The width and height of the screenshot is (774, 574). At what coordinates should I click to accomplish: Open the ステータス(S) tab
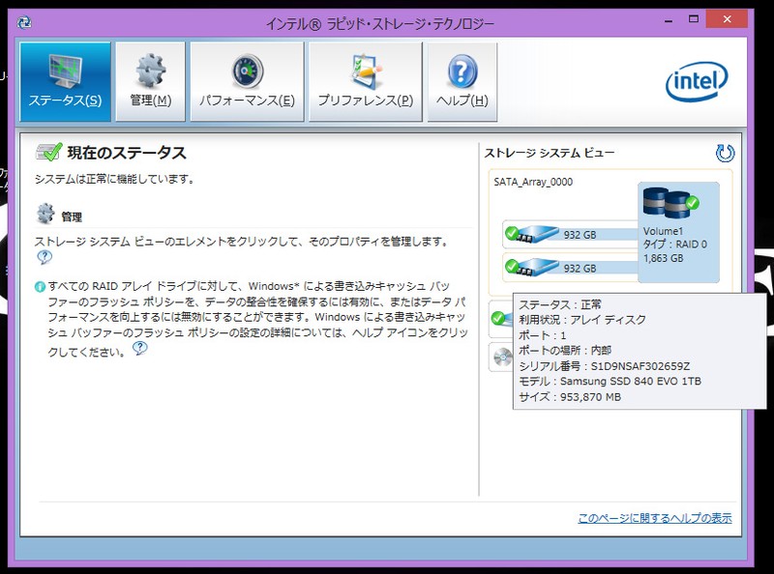coord(65,81)
